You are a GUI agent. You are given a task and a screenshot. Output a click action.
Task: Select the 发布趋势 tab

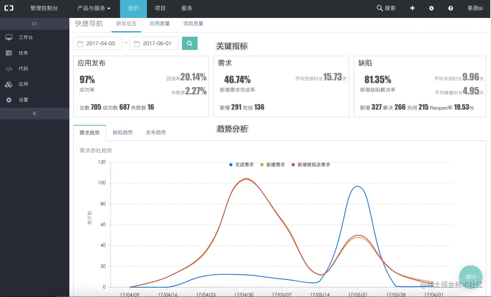point(156,133)
